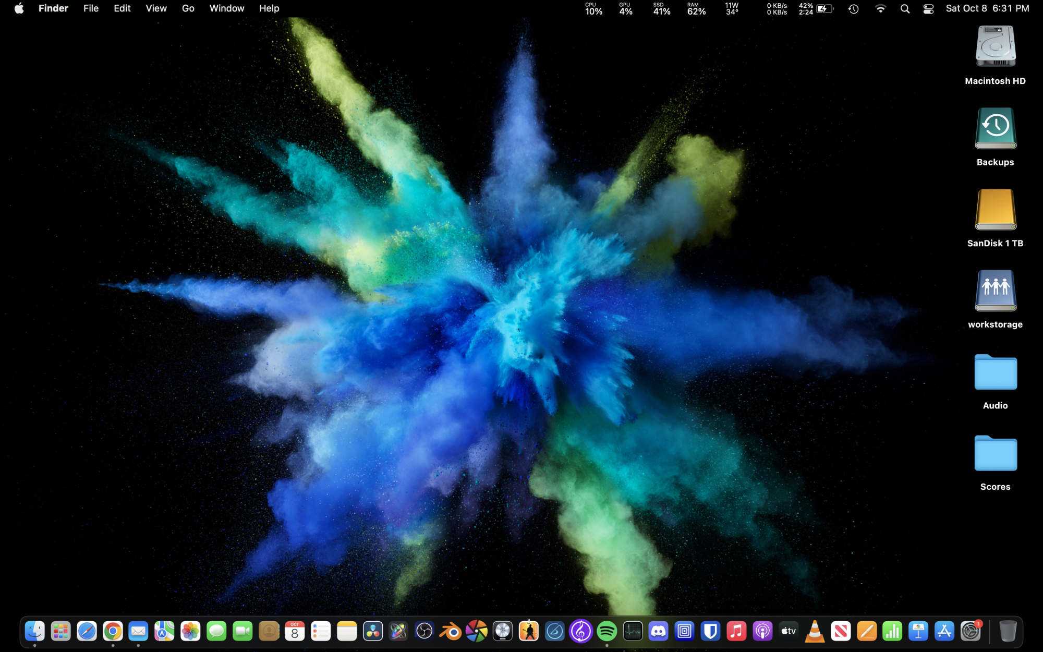This screenshot has width=1043, height=652.
Task: Open Activity Monitor in the Dock
Action: pyautogui.click(x=633, y=632)
